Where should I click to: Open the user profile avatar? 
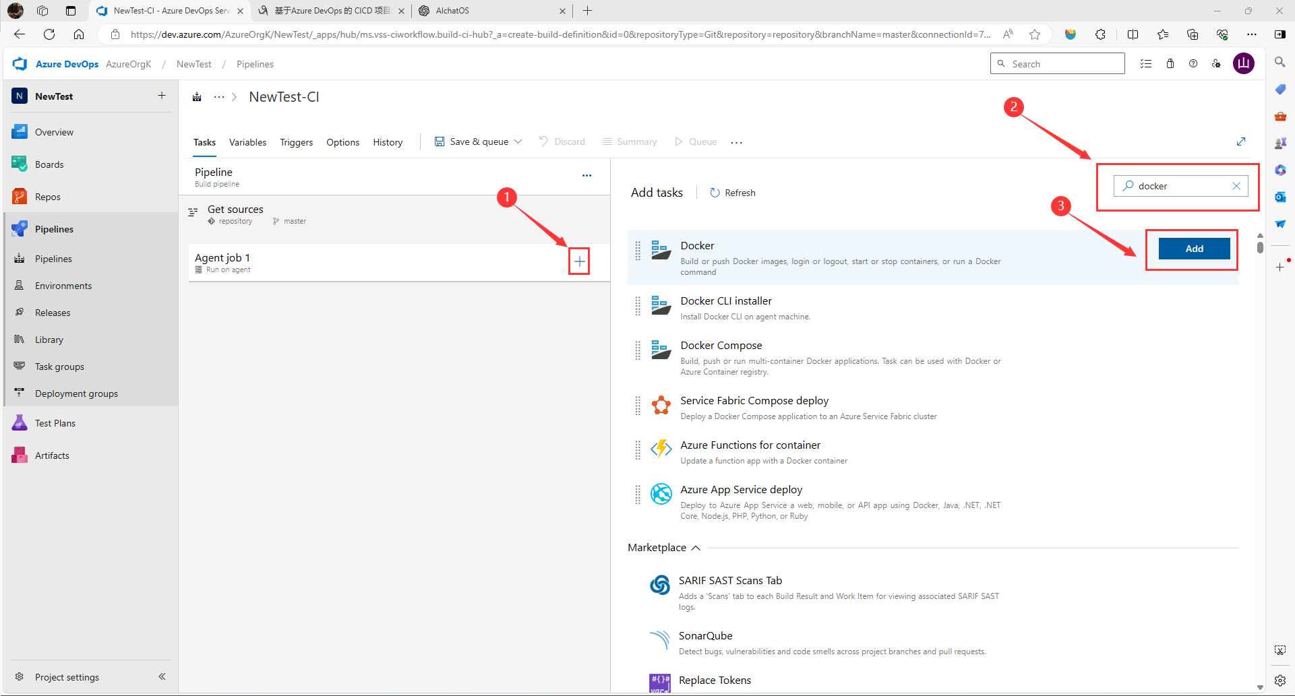point(1244,64)
